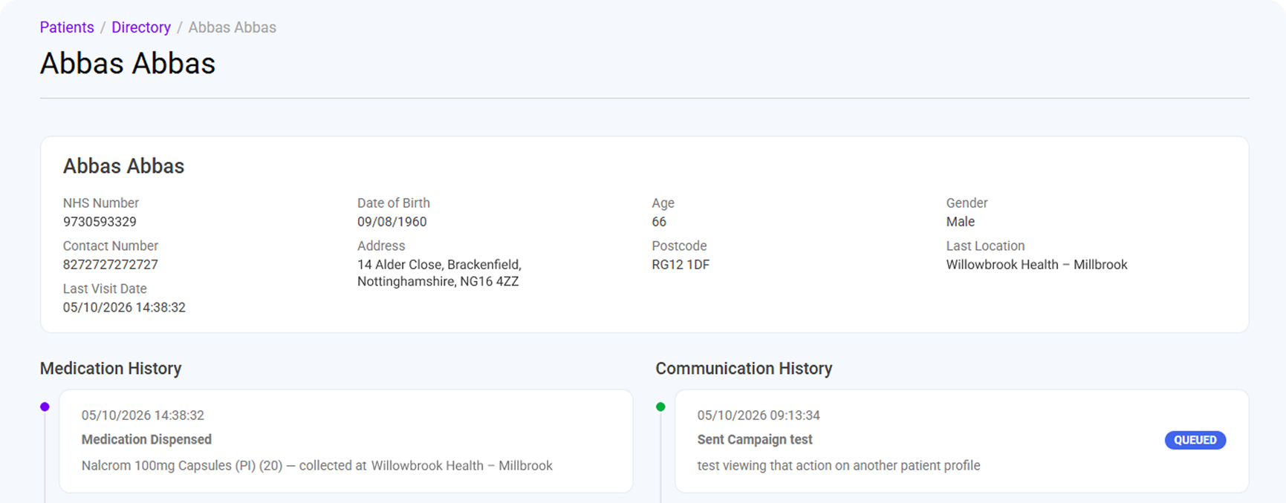The height and width of the screenshot is (503, 1286).
Task: Select Nalcrom 100mg Capsules description
Action: 317,466
